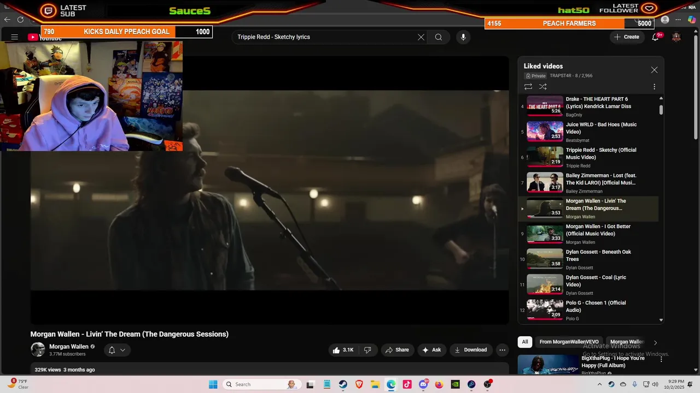Click the magnifier search button

click(x=439, y=37)
